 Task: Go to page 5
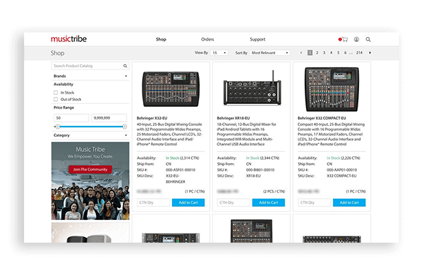pos(338,53)
